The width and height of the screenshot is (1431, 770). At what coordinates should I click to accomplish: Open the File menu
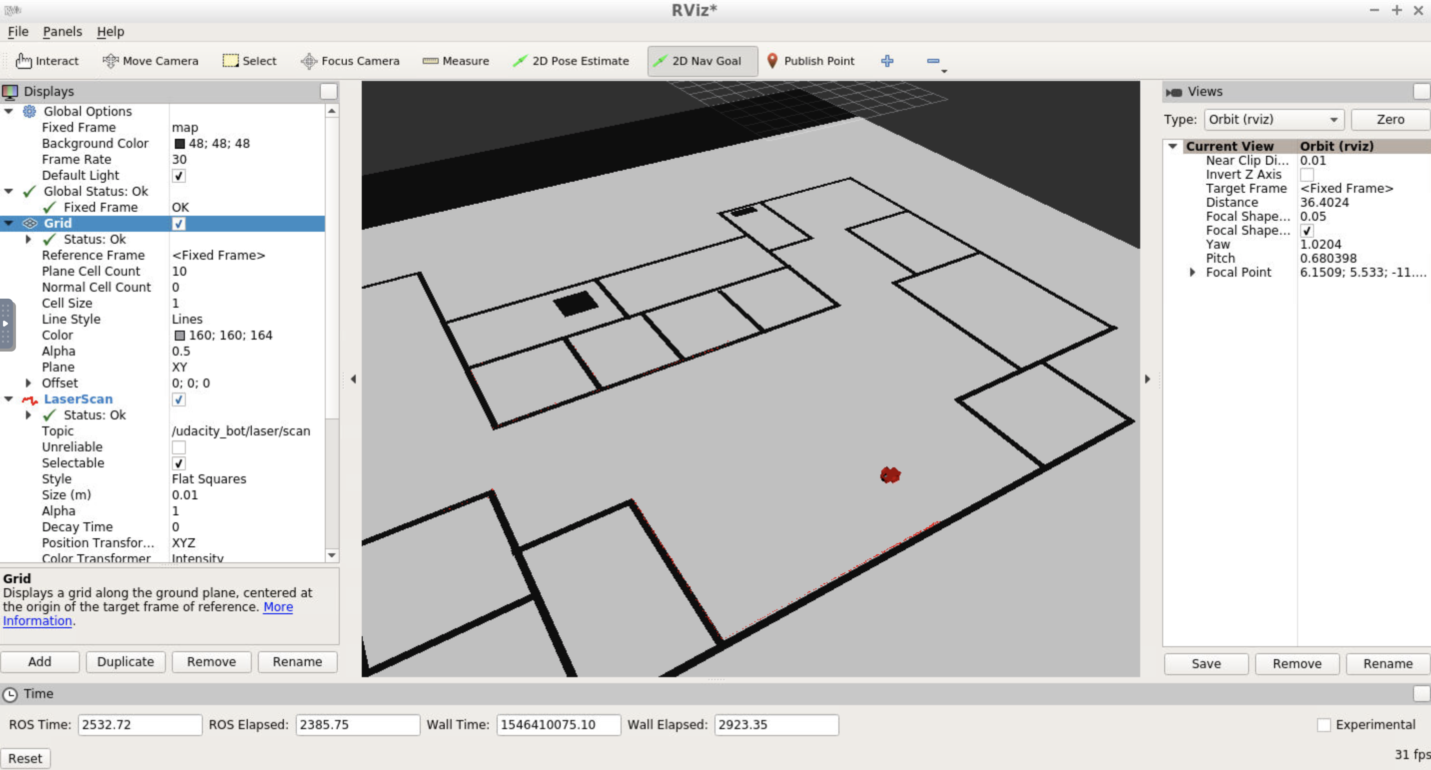(x=18, y=31)
